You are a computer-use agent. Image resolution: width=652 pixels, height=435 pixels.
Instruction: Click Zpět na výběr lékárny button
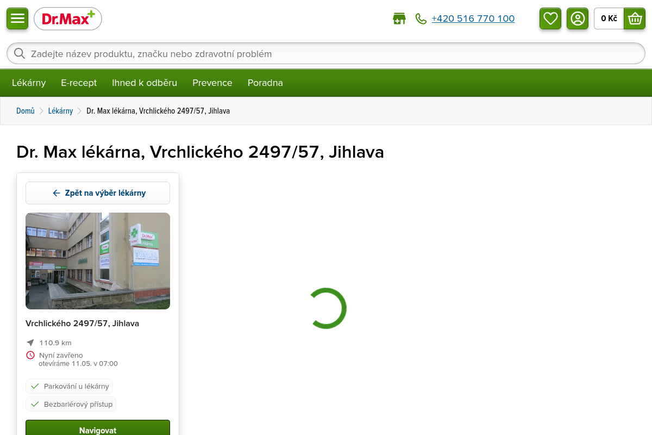(98, 193)
